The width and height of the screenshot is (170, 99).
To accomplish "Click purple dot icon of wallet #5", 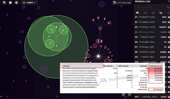I will click(x=140, y=37).
